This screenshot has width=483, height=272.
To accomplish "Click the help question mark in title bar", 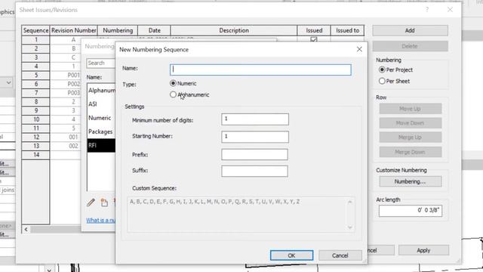I will tap(427, 10).
